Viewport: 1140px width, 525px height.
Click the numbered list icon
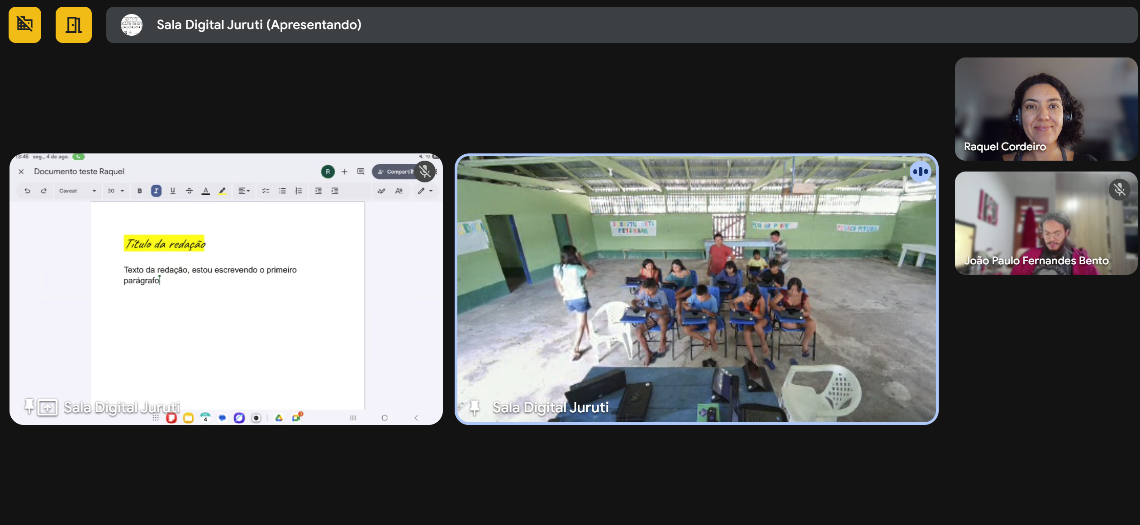299,191
